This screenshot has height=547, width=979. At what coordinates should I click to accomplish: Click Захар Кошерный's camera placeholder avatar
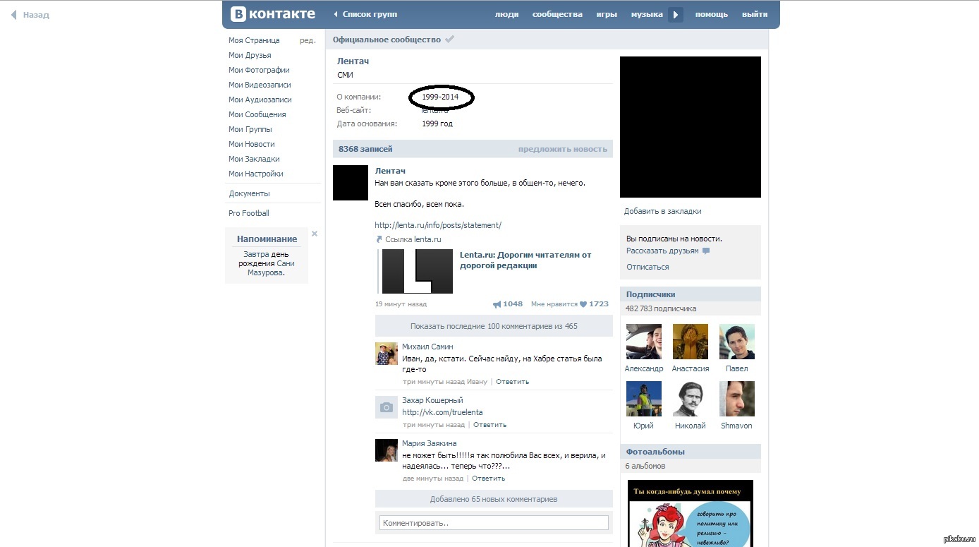tap(386, 407)
